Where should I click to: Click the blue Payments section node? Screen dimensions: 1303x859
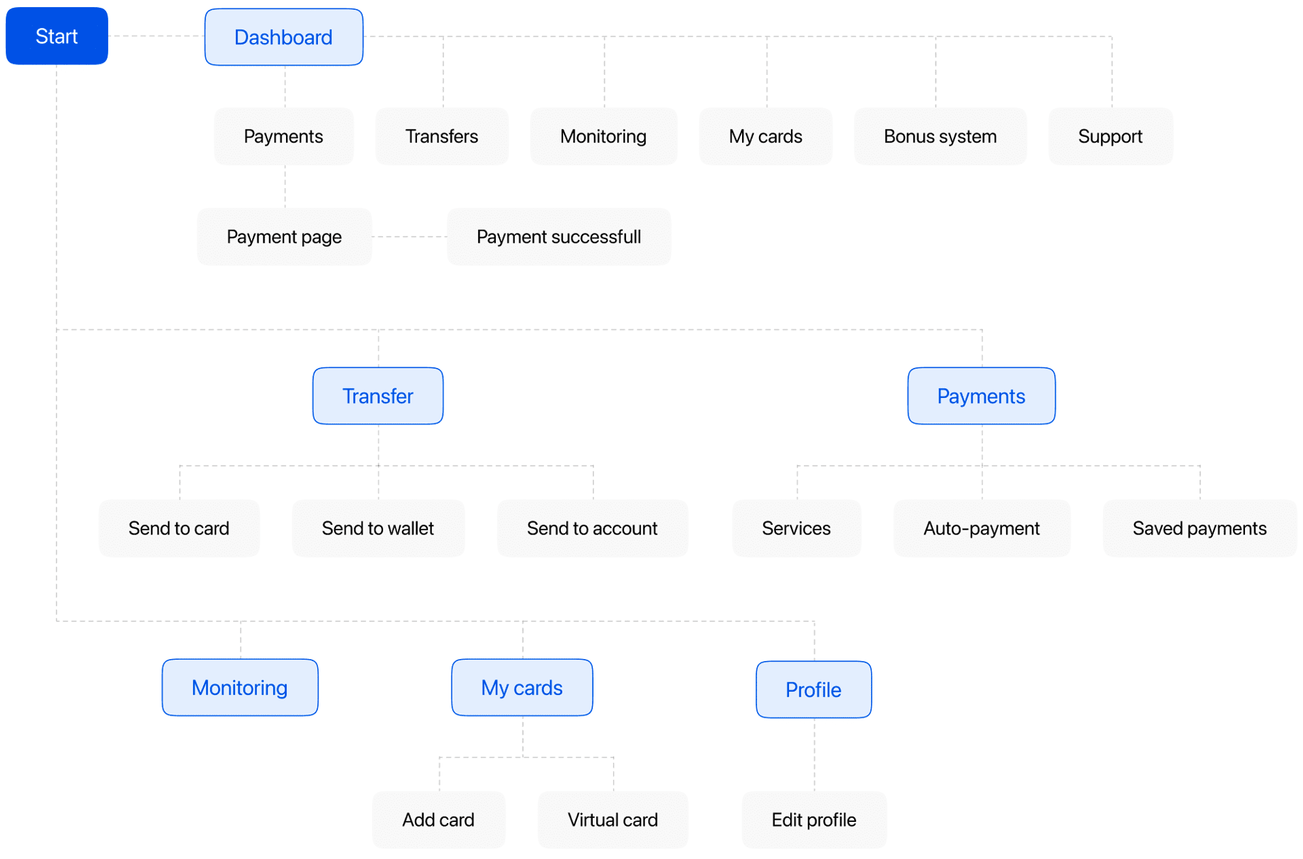[x=981, y=396]
